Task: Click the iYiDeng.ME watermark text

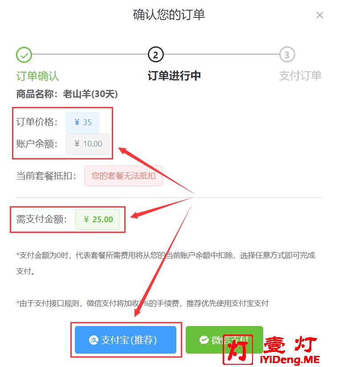Action: coord(290,359)
